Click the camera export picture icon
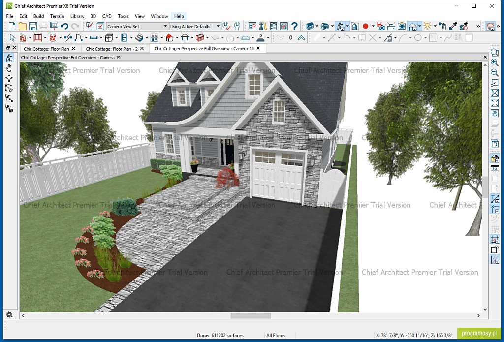This screenshot has height=342, width=504. (402, 26)
